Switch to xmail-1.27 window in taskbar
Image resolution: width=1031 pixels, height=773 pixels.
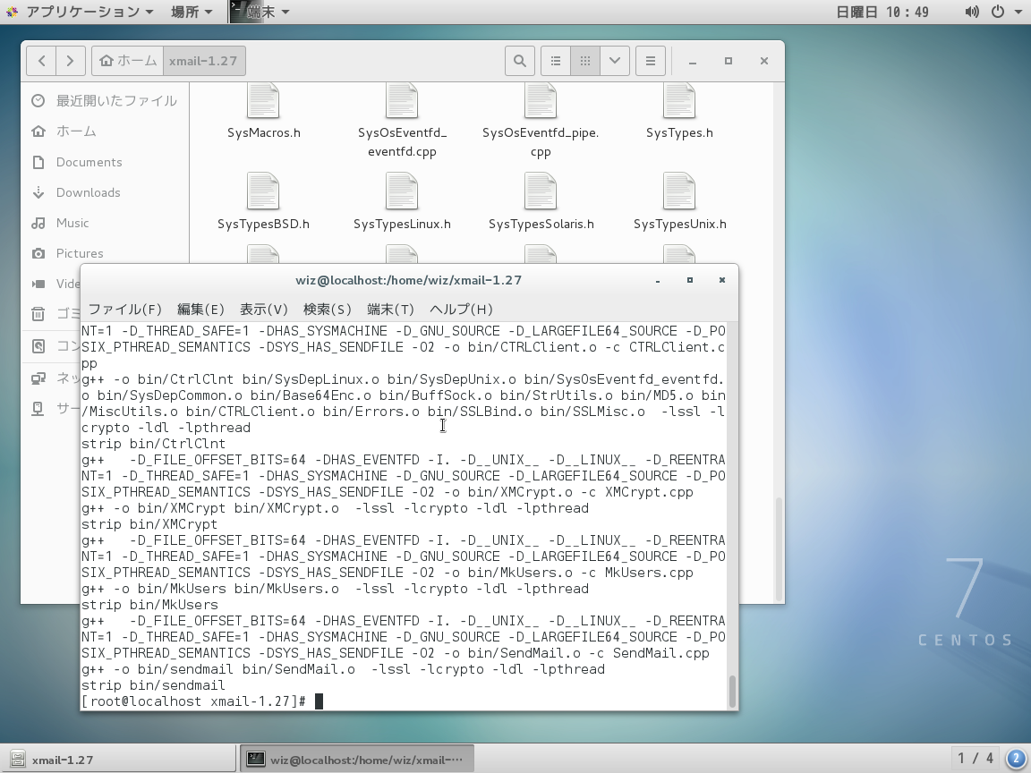[x=120, y=760]
